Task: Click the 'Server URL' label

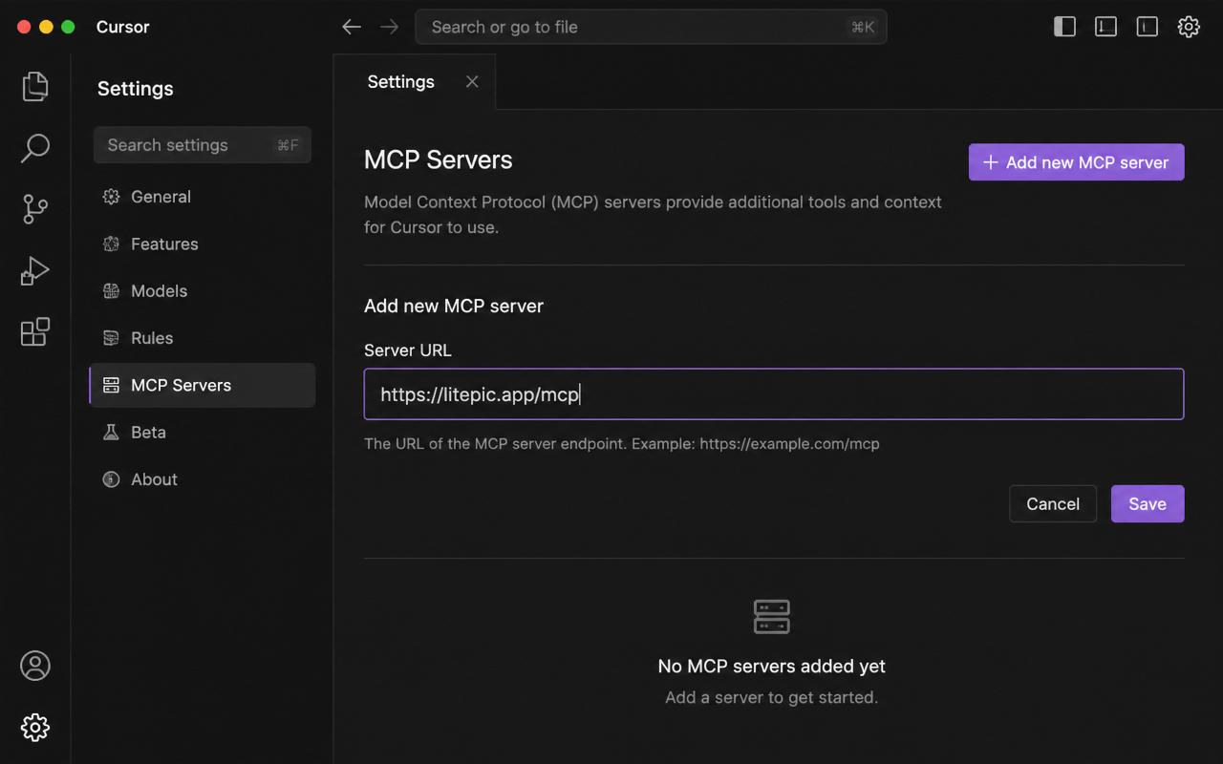Action: coord(408,350)
